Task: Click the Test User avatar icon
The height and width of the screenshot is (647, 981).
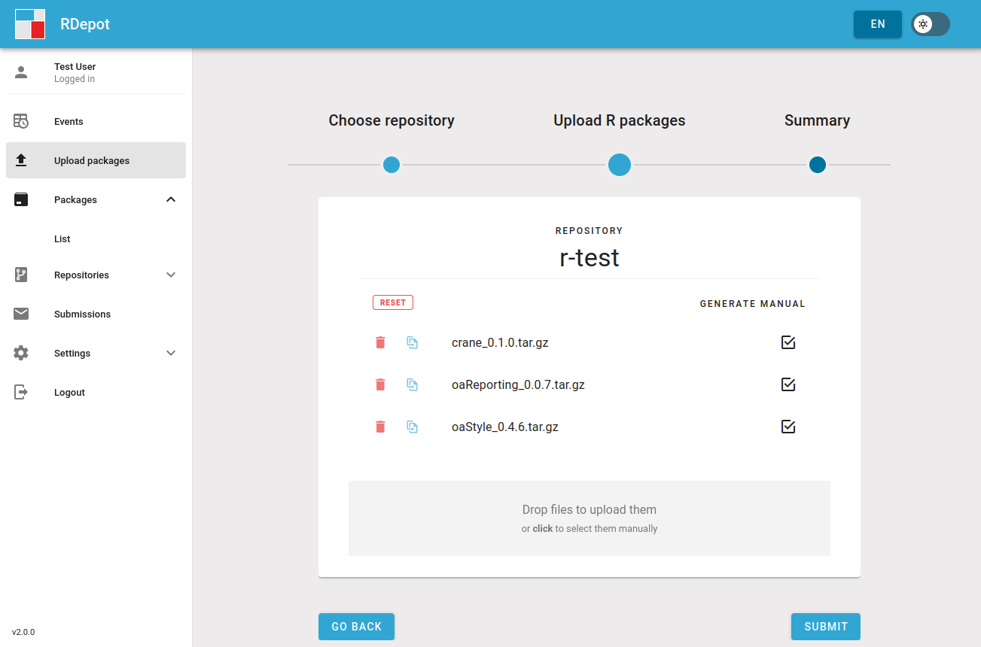Action: click(x=21, y=72)
